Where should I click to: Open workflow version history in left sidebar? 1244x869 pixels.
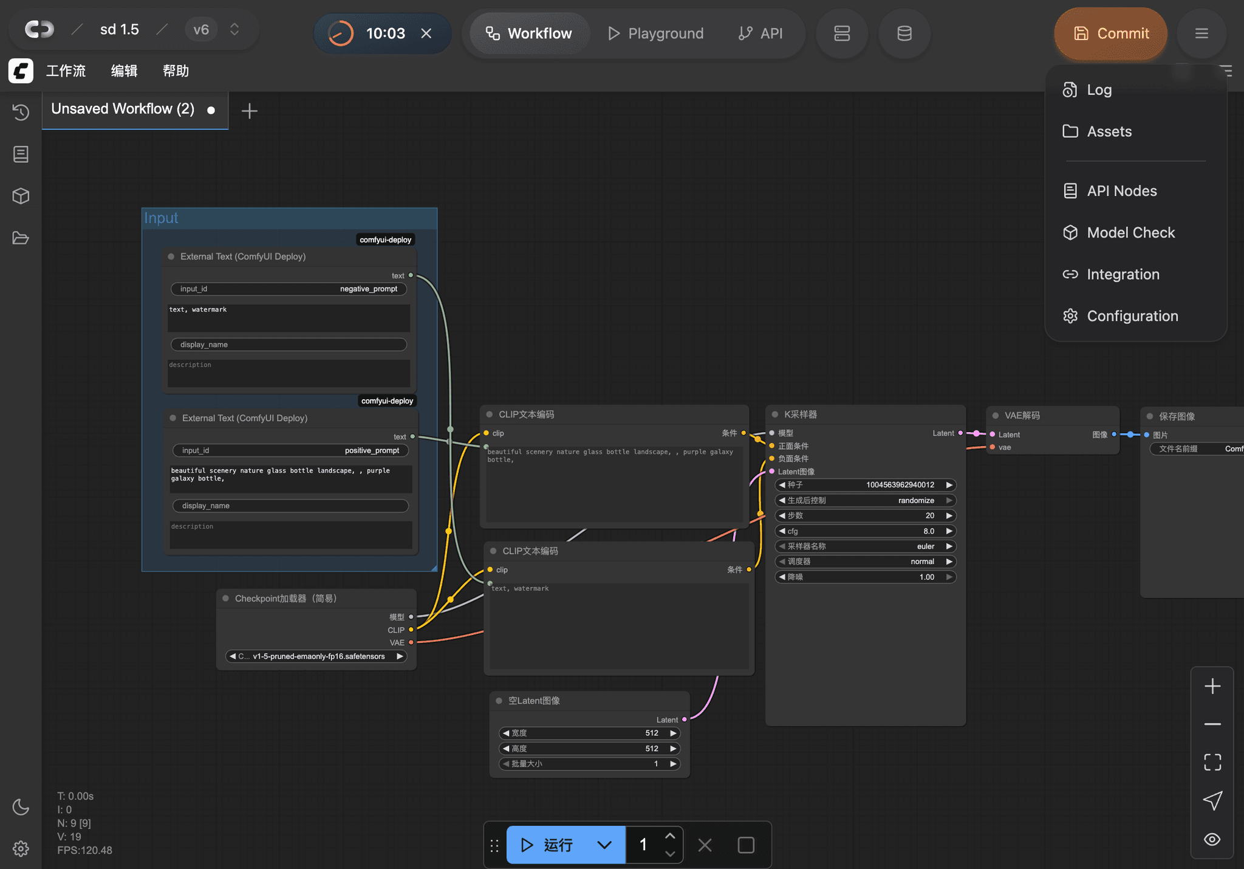tap(21, 112)
